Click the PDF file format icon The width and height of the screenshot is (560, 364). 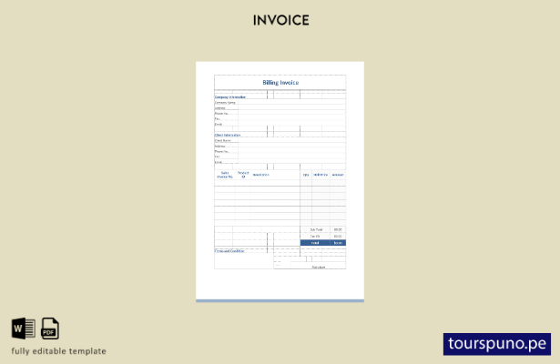point(50,329)
